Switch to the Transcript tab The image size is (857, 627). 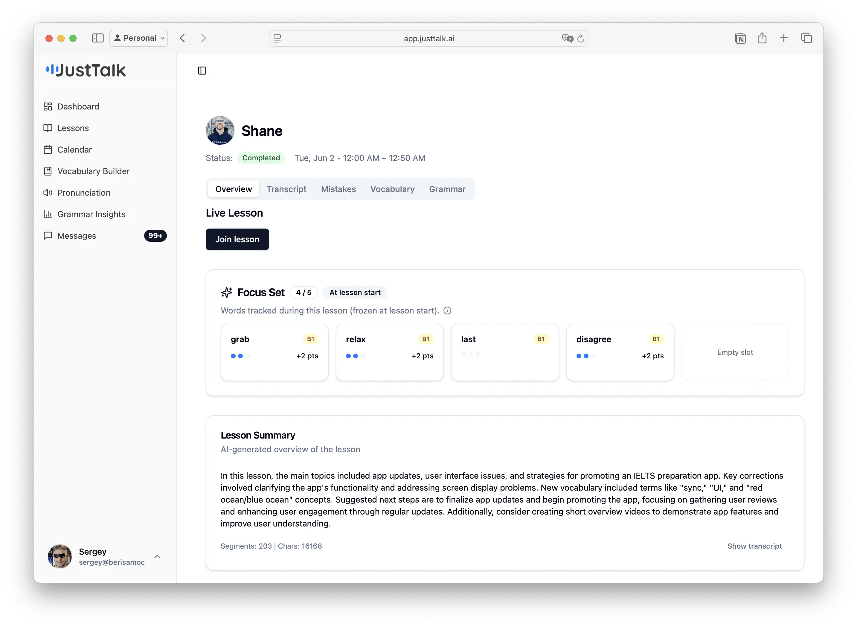(286, 189)
